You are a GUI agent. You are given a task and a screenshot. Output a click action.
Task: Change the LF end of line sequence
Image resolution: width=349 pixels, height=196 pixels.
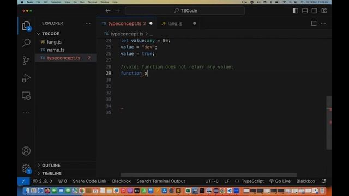(x=227, y=181)
